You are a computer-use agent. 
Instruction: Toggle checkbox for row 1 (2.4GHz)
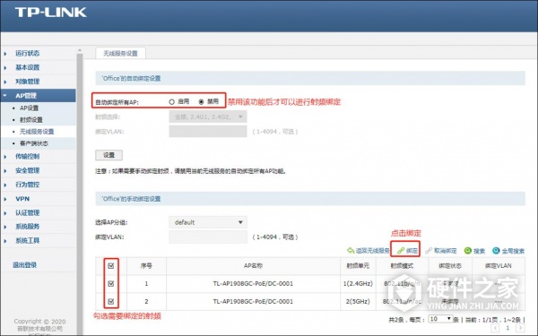(111, 283)
